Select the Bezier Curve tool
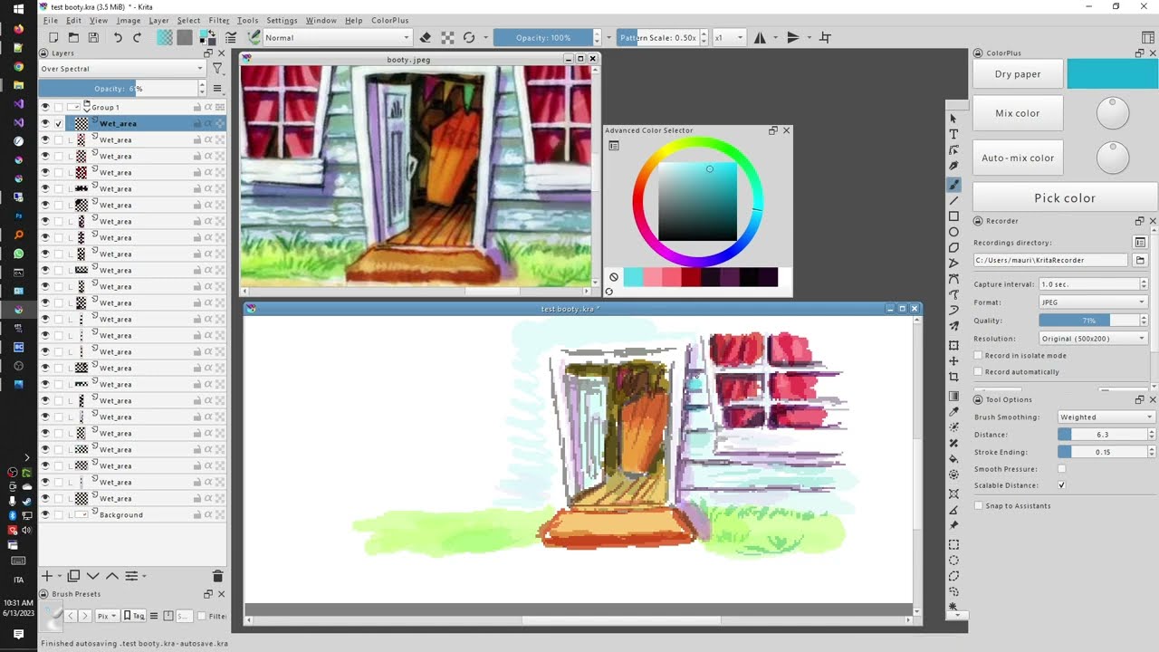 pos(953,280)
